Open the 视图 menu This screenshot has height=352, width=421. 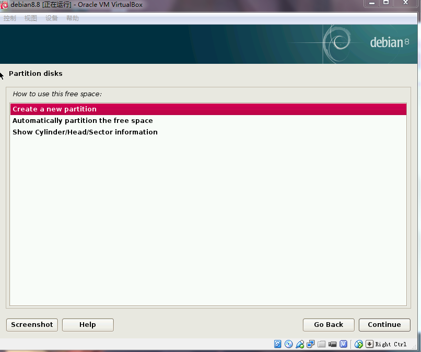31,18
